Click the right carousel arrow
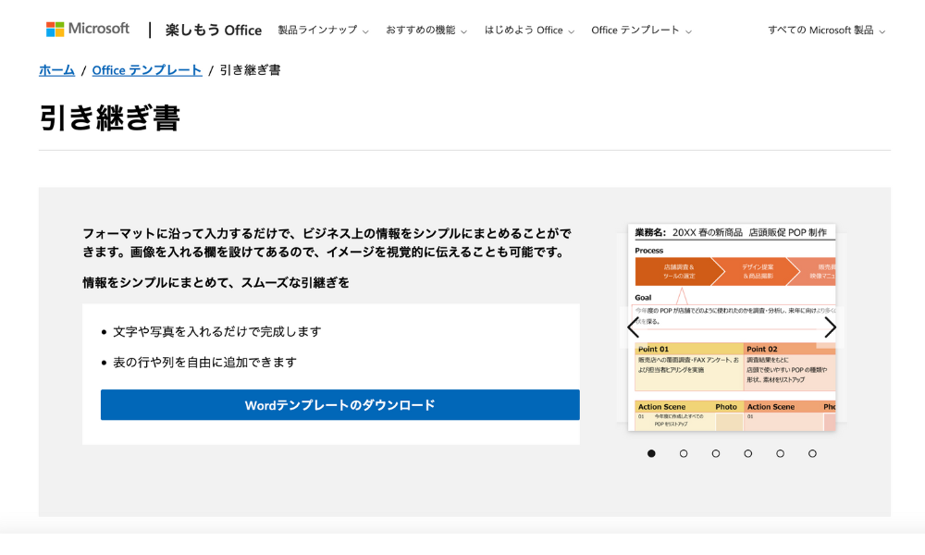Screen dimensions: 925x555 click(830, 327)
